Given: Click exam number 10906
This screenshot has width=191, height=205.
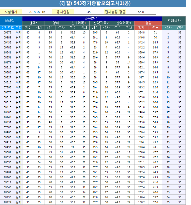Looking at the screenshot, I should click(7, 132).
